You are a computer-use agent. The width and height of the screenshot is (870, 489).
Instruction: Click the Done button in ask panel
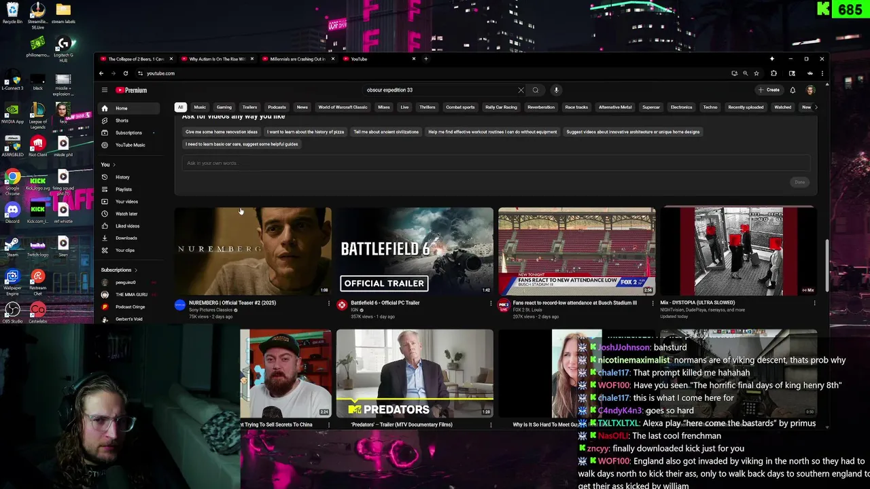coord(800,182)
